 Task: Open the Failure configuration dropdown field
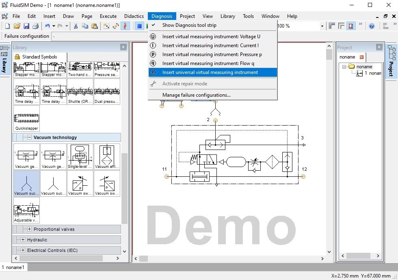(99, 36)
